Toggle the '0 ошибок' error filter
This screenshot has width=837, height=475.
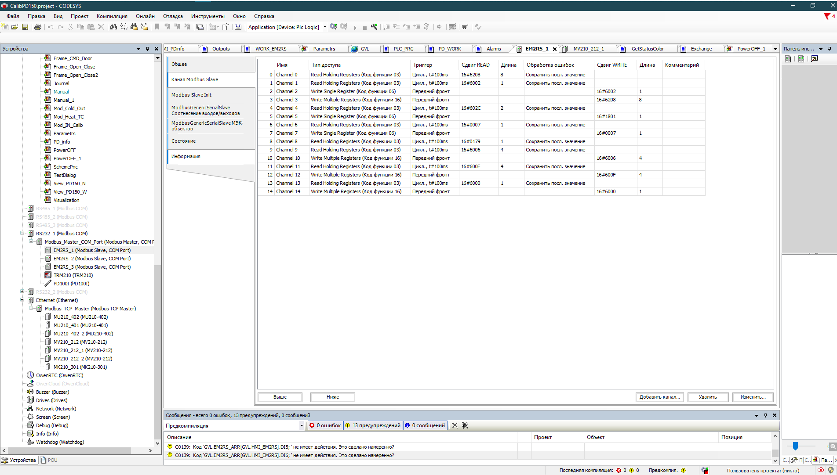pos(325,425)
